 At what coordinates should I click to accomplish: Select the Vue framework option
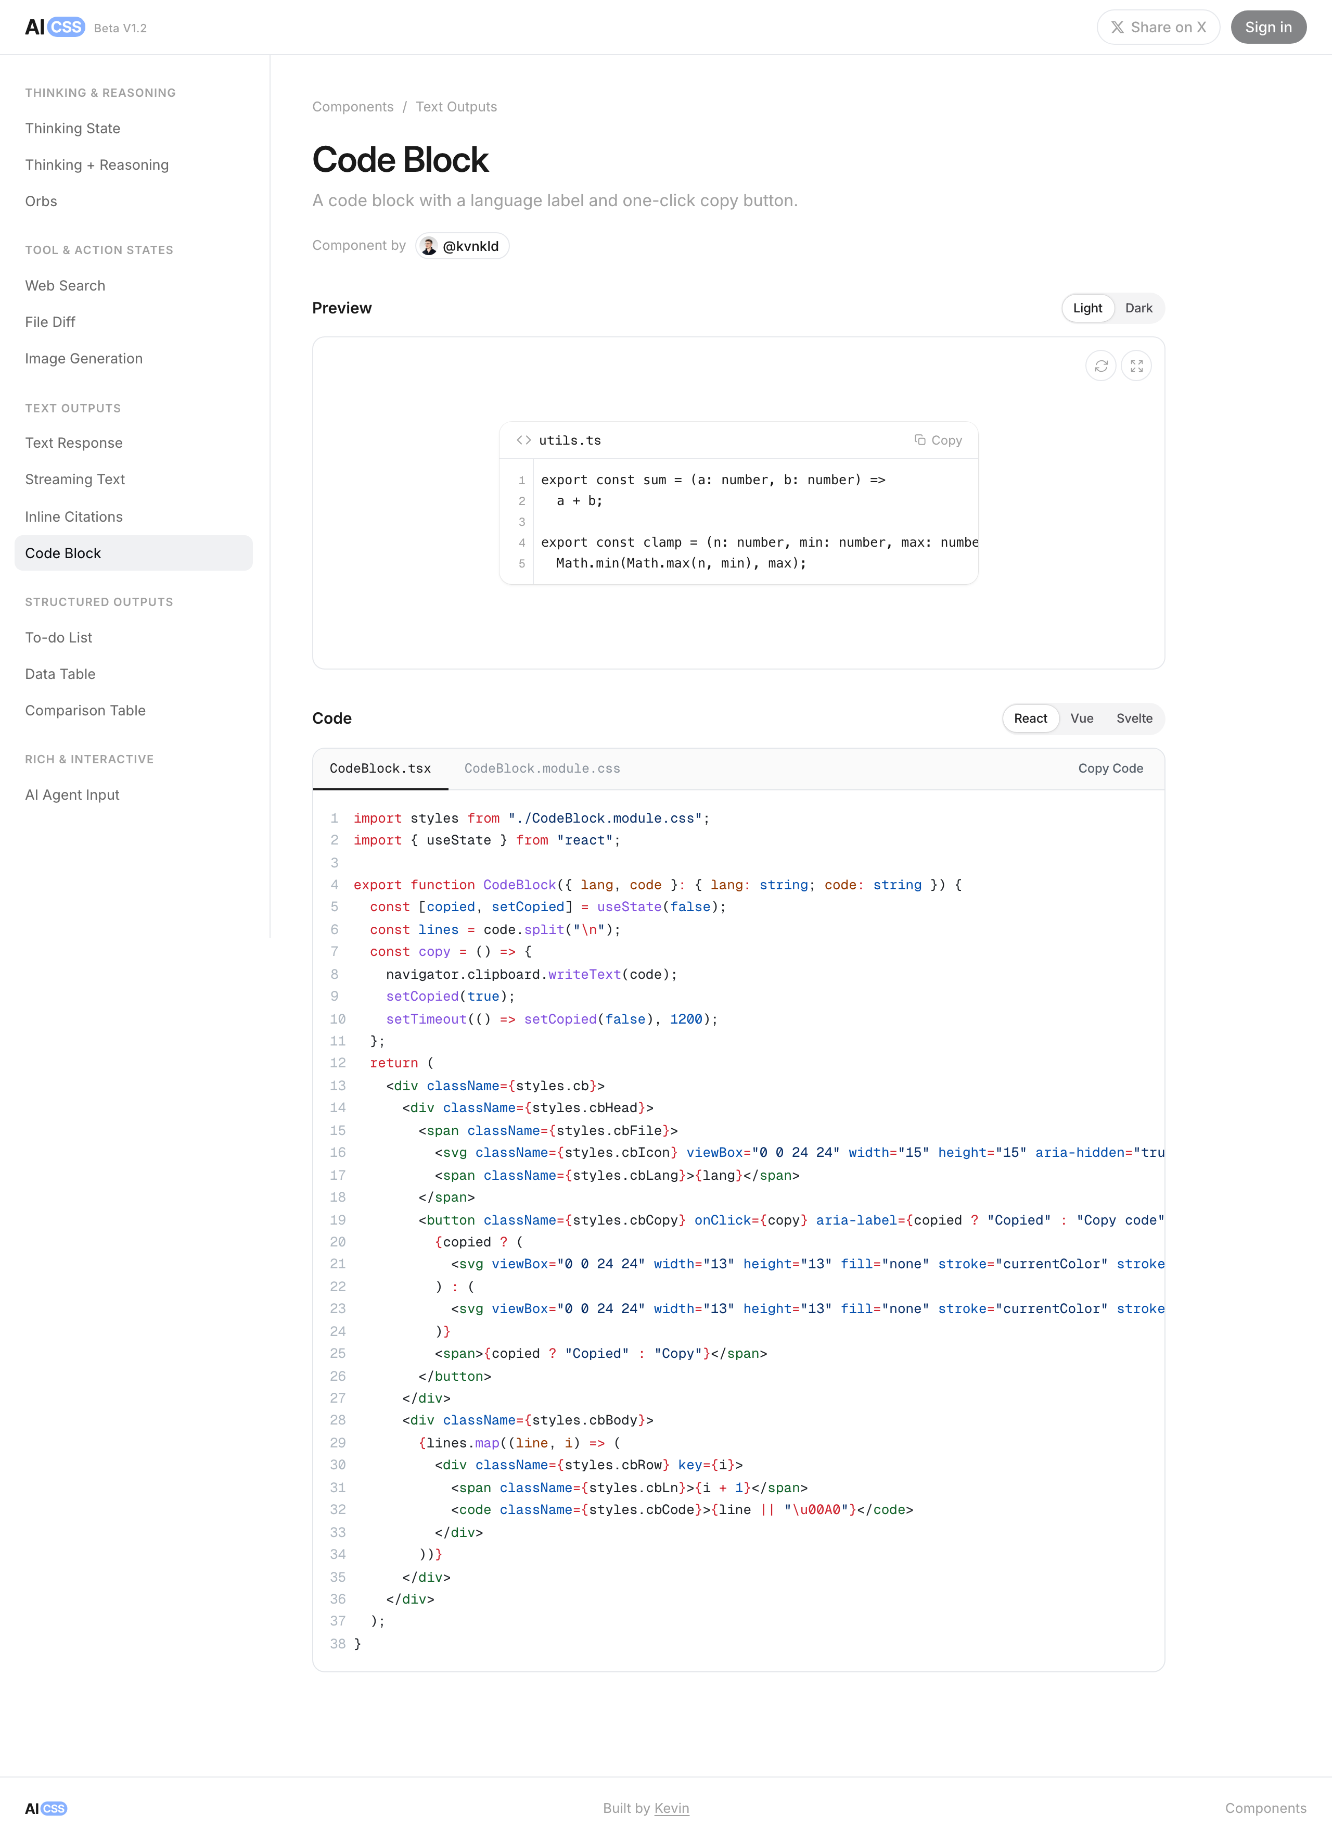(1082, 718)
